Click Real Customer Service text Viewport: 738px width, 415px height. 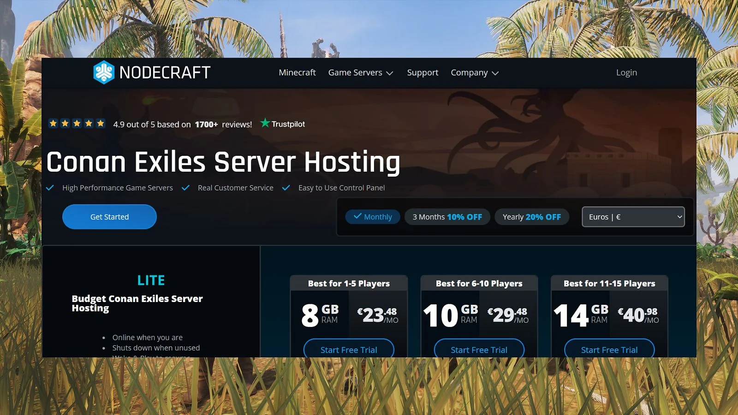(236, 188)
